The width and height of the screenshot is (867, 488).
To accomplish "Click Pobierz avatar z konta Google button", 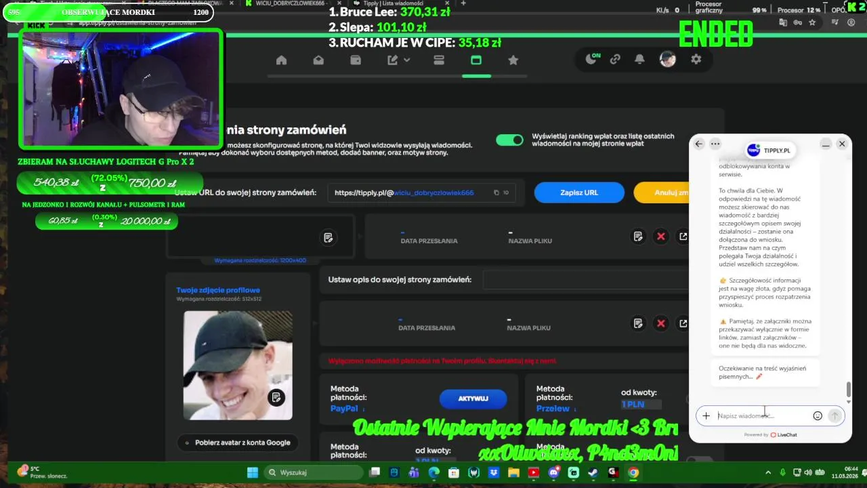I will [238, 443].
